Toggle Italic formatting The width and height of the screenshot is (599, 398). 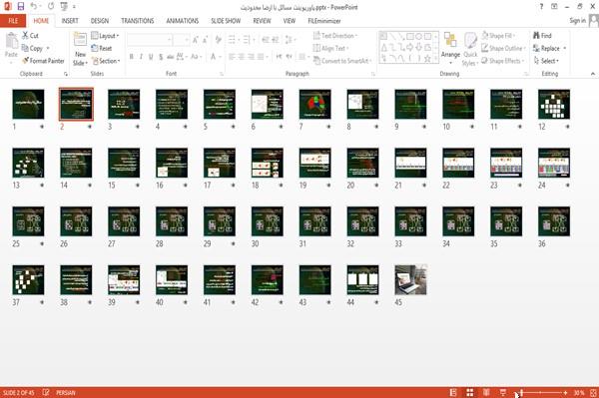(x=141, y=57)
